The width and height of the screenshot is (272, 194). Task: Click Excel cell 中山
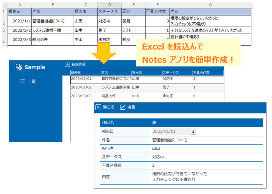tap(86, 40)
